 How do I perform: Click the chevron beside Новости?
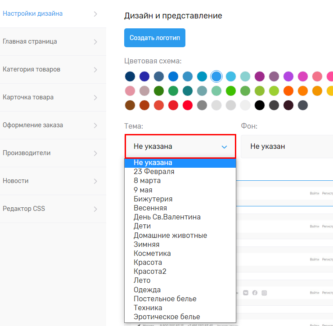95,181
